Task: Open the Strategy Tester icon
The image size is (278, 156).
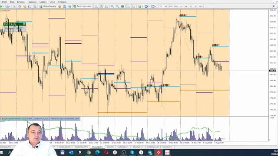Action: 35,6
